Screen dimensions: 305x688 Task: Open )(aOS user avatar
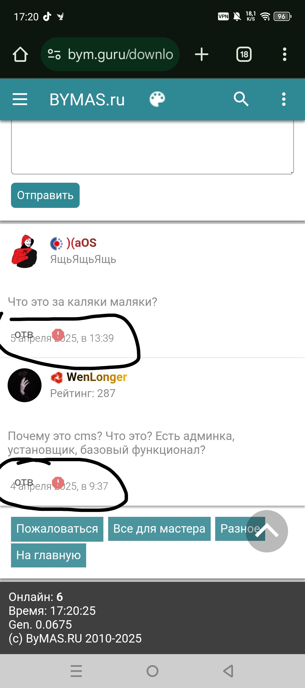pyautogui.click(x=24, y=251)
